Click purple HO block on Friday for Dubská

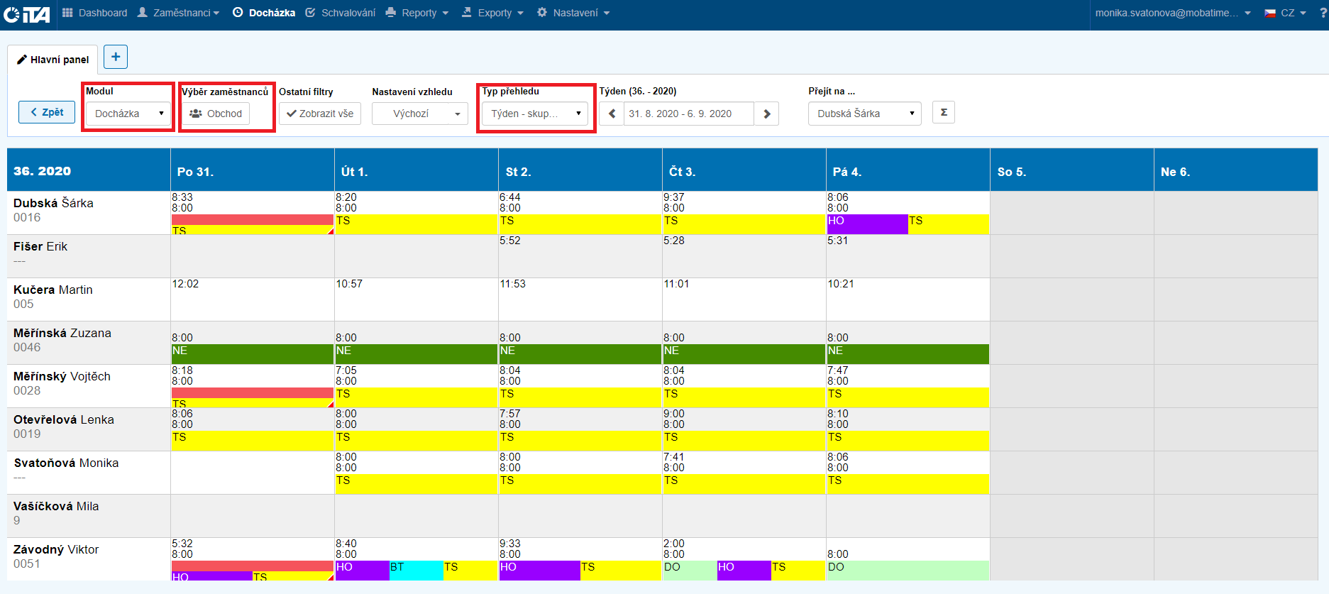pyautogui.click(x=866, y=224)
